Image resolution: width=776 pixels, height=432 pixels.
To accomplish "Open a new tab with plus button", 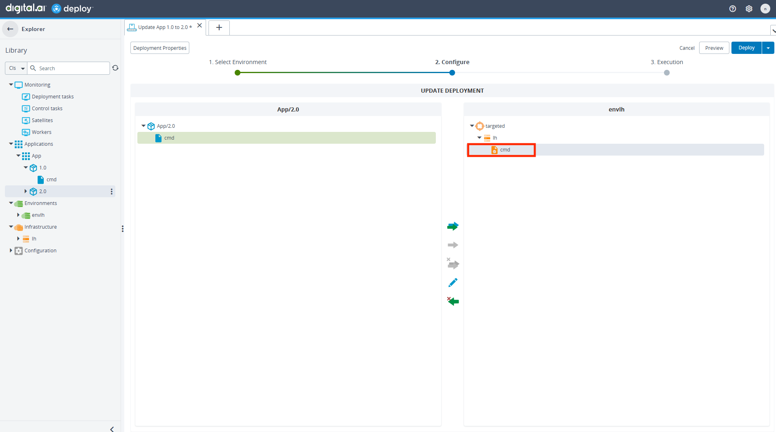I will 219,27.
